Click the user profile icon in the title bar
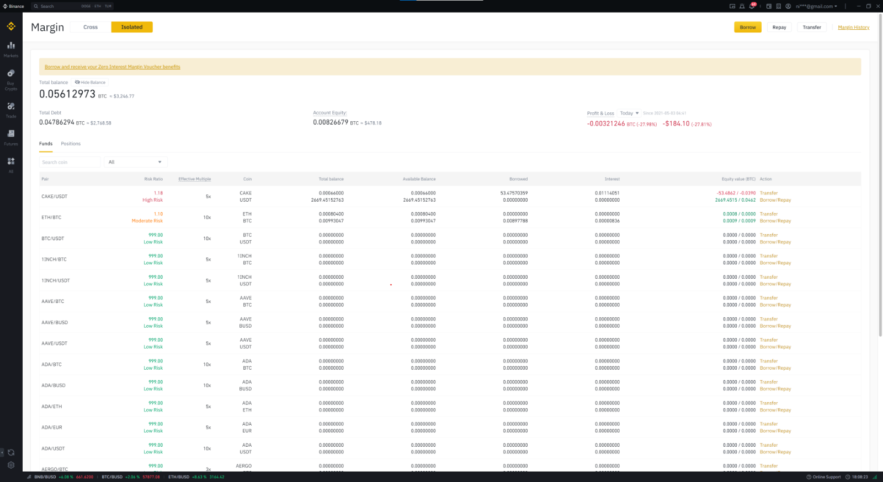This screenshot has height=482, width=883. point(788,6)
